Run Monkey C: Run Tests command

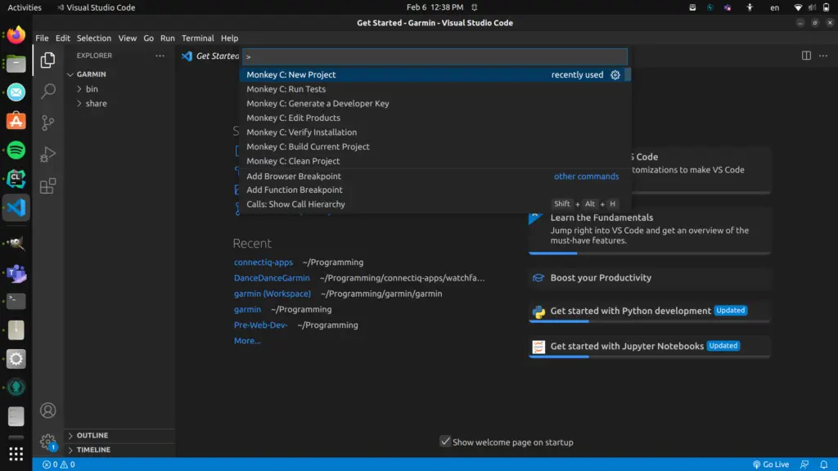pos(435,89)
